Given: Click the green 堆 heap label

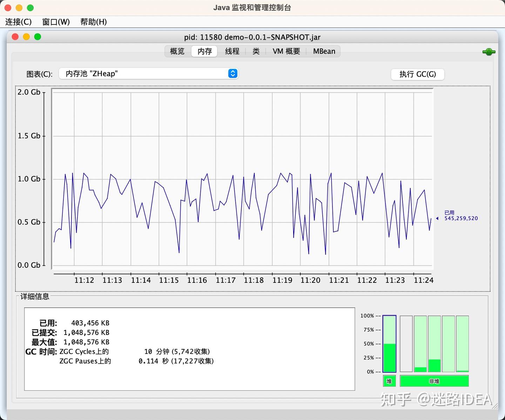Looking at the screenshot, I should pyautogui.click(x=389, y=381).
